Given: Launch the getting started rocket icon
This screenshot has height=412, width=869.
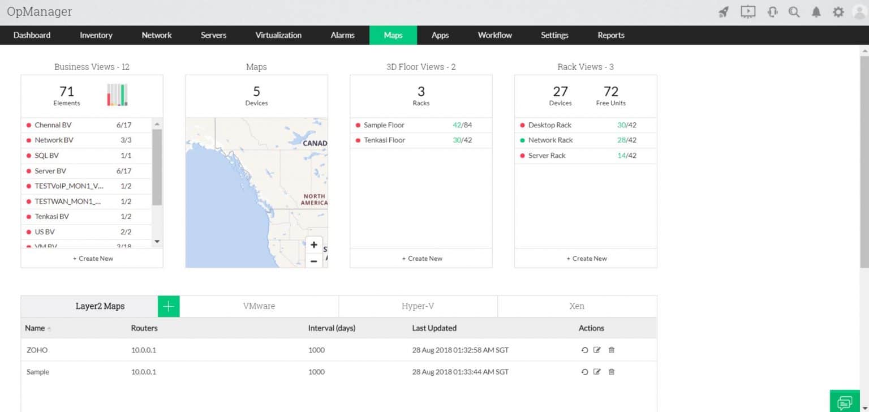Looking at the screenshot, I should tap(724, 11).
